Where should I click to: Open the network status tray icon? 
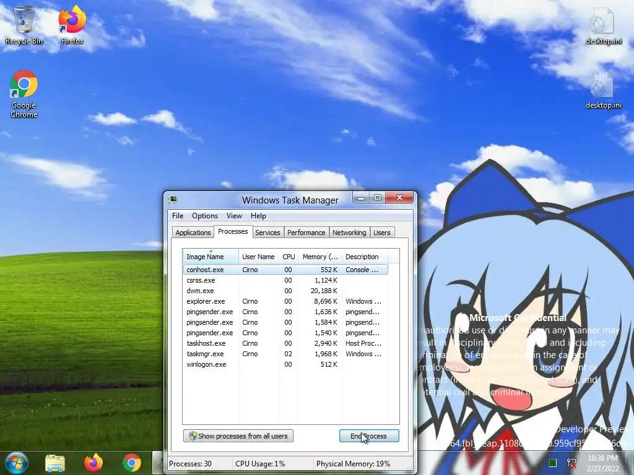[571, 463]
